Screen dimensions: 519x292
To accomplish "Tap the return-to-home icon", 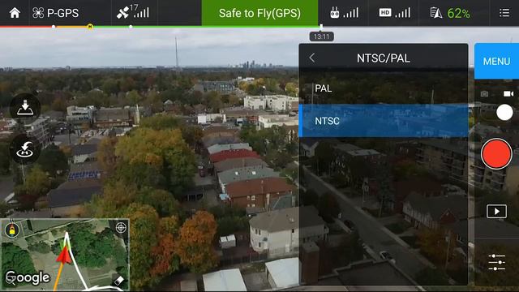I will [x=25, y=150].
